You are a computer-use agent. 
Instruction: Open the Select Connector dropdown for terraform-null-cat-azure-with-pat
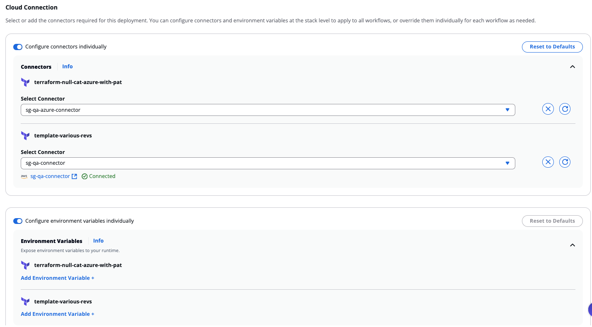coord(507,110)
